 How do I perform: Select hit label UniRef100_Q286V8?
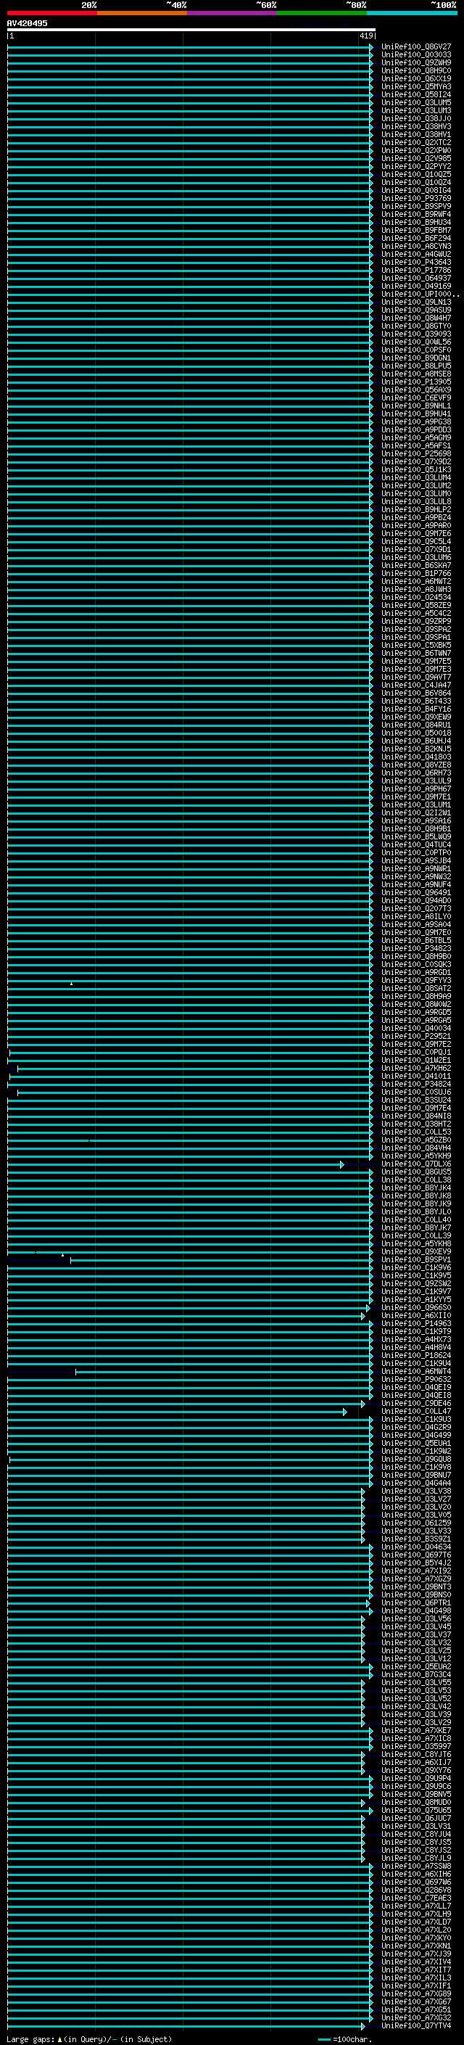[416, 1890]
